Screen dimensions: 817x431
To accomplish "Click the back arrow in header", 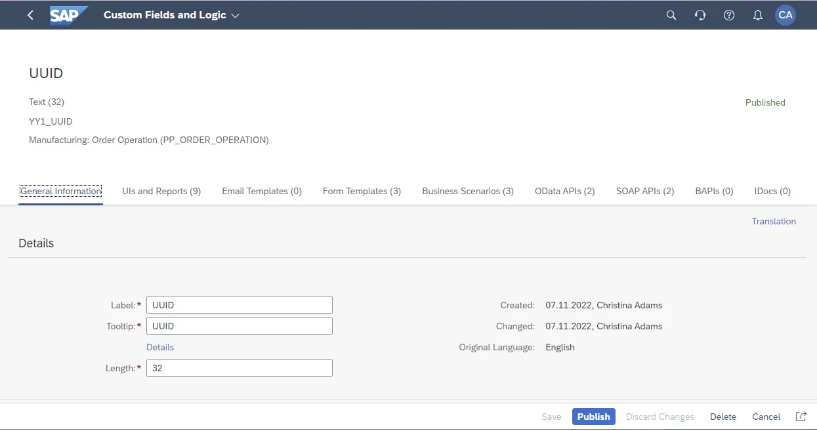I will [30, 15].
